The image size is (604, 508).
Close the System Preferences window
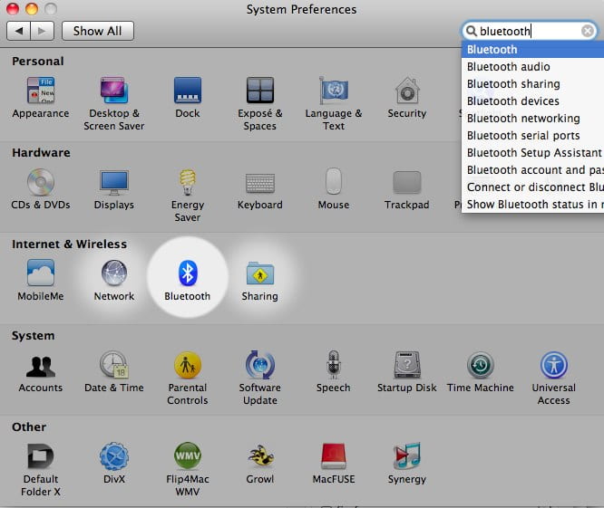13,8
